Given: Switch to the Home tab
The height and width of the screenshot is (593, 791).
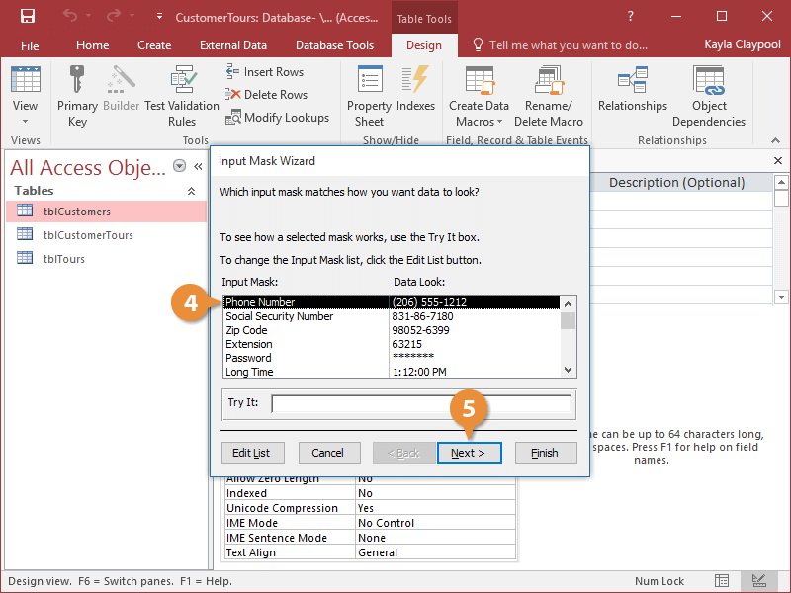Looking at the screenshot, I should (x=92, y=45).
